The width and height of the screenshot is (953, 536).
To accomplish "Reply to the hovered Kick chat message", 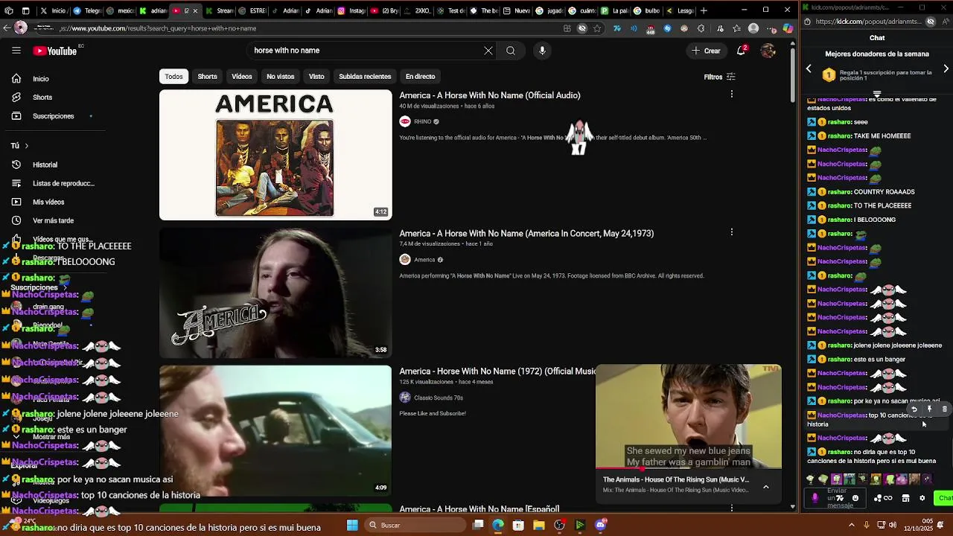I will point(914,409).
